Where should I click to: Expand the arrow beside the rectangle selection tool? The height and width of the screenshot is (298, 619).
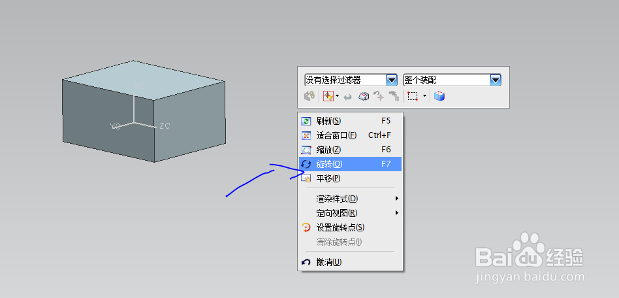click(425, 95)
